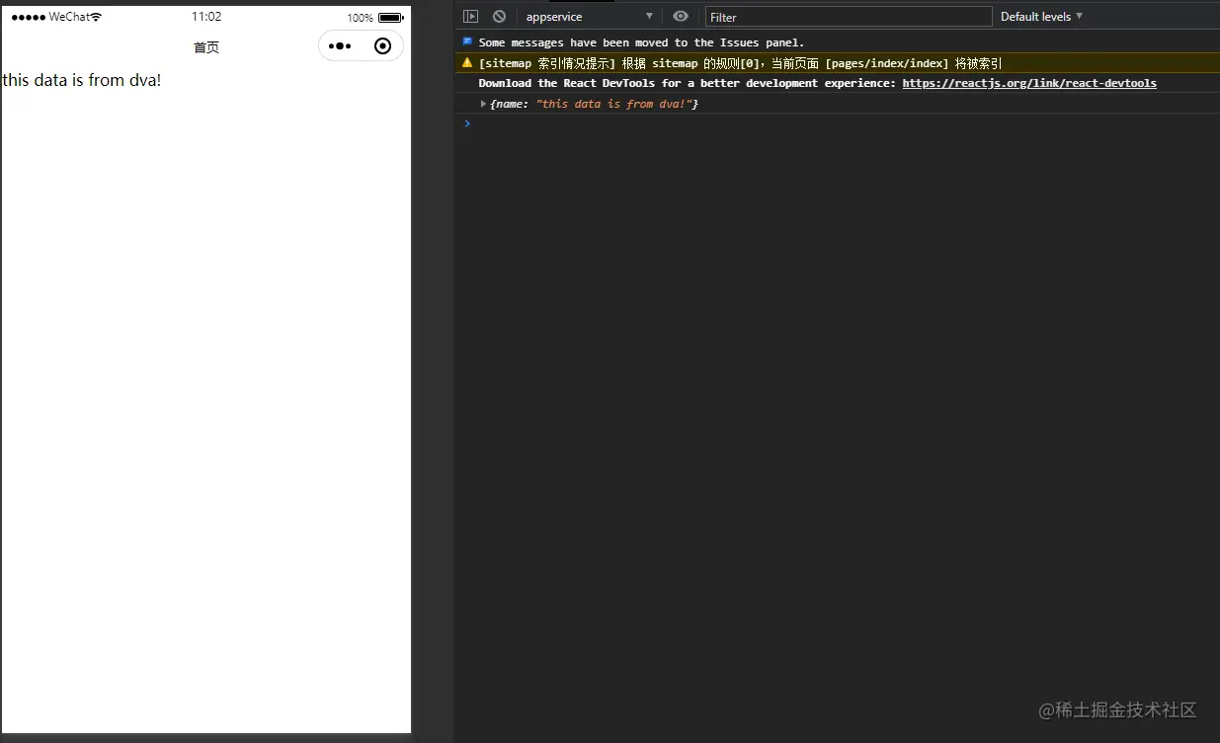Click the sitemap warning triangle icon

click(467, 62)
